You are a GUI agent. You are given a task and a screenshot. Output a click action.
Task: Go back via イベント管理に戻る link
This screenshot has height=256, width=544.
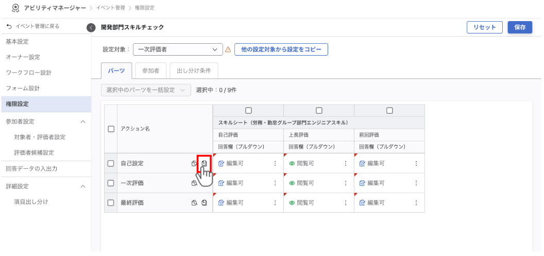pos(38,26)
